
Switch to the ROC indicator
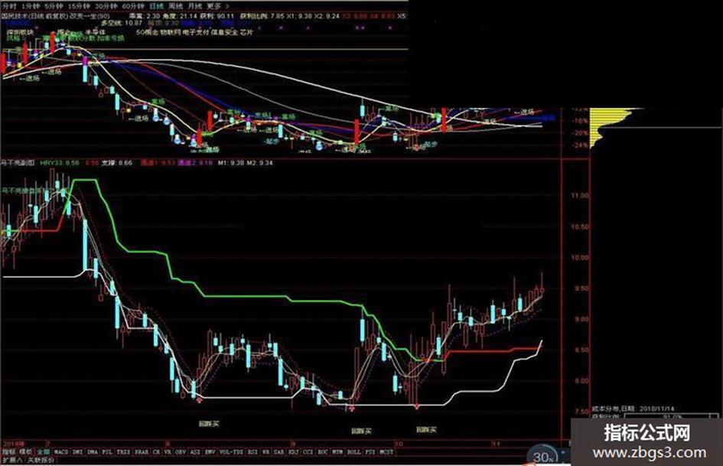click(323, 452)
